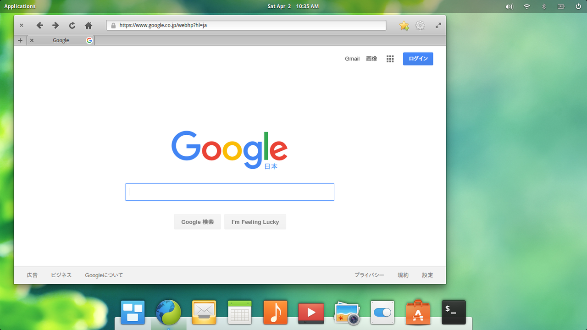The height and width of the screenshot is (330, 587).
Task: Open the プライバシー footer link
Action: [369, 275]
